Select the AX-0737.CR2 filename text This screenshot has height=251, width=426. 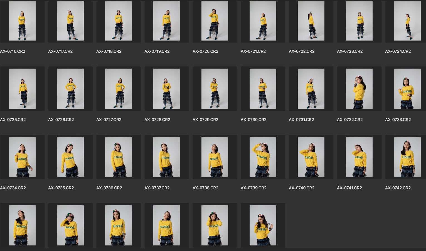(x=157, y=188)
